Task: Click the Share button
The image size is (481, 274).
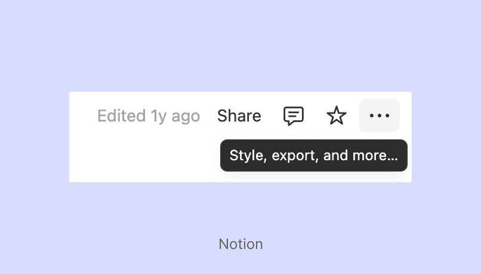Action: point(239,116)
